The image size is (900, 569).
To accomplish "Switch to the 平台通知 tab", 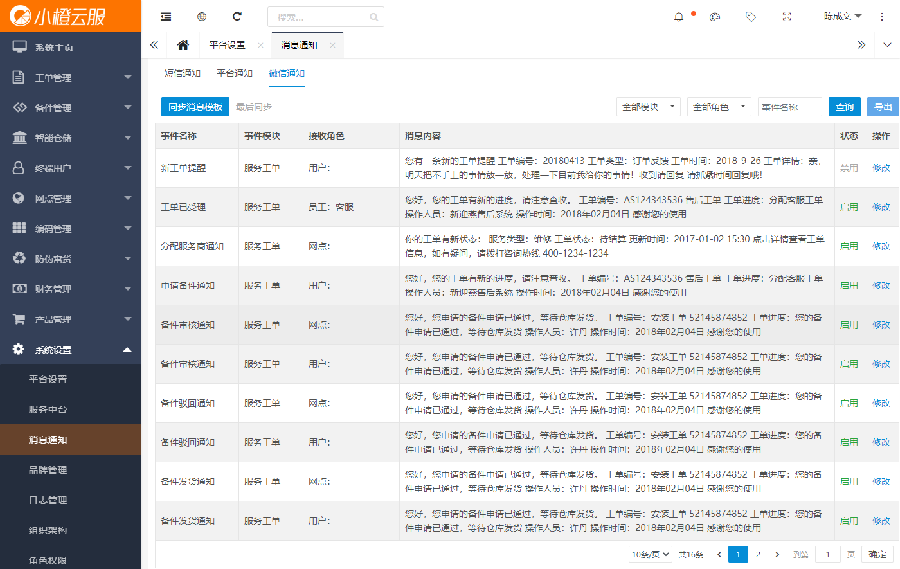I will [x=235, y=73].
